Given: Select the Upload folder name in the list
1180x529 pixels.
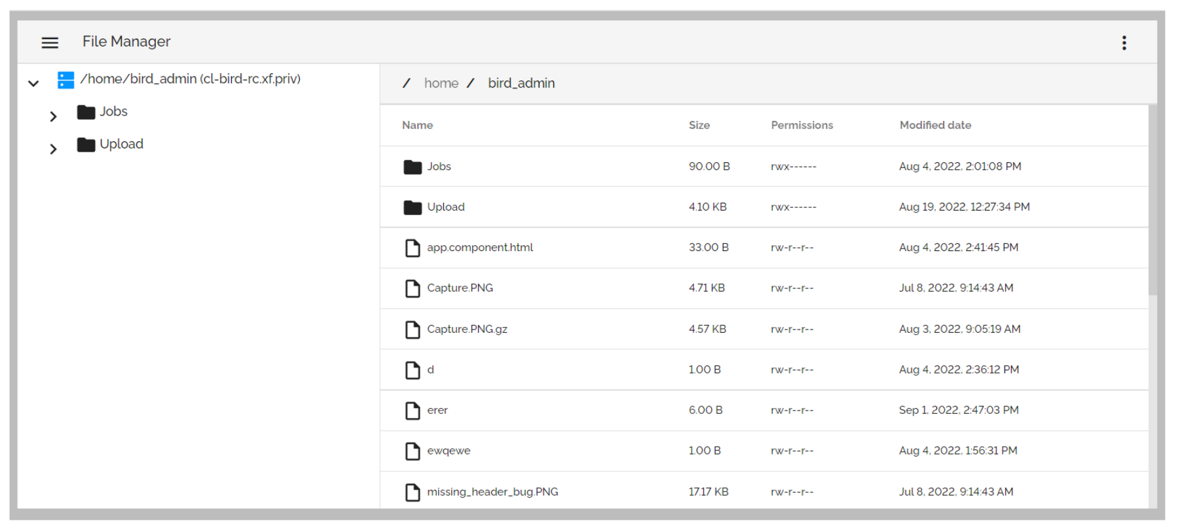Looking at the screenshot, I should click(x=446, y=207).
